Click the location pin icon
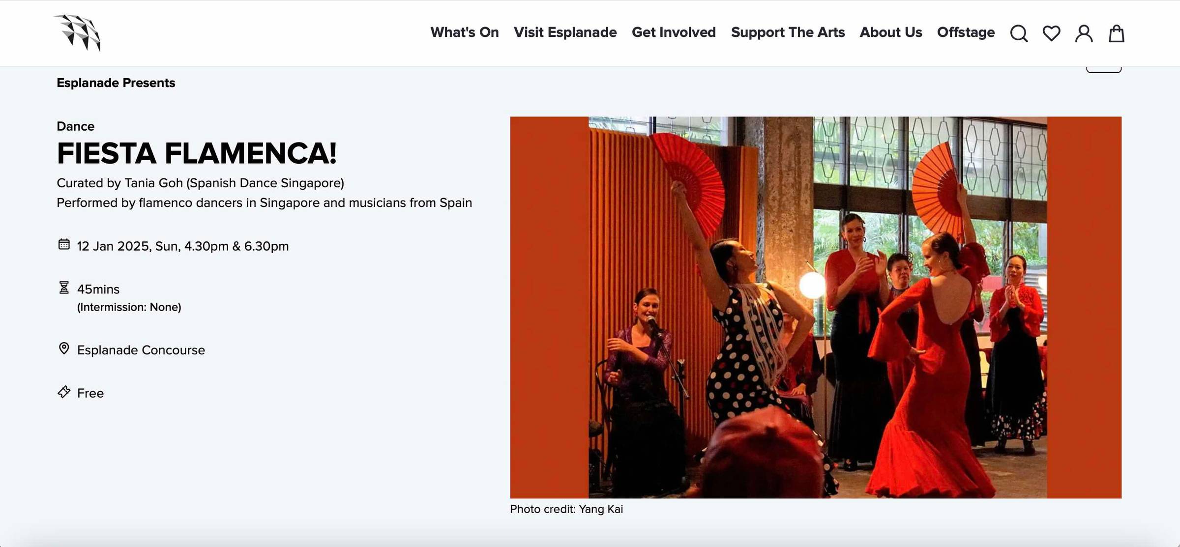The height and width of the screenshot is (547, 1180). pyautogui.click(x=64, y=348)
